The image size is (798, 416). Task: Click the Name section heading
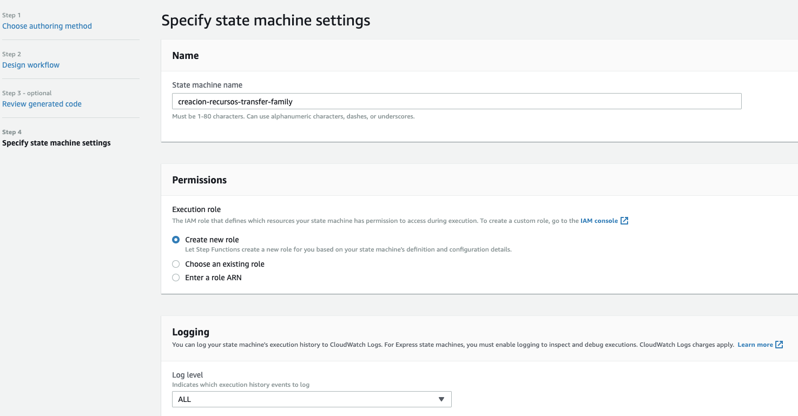tap(186, 56)
